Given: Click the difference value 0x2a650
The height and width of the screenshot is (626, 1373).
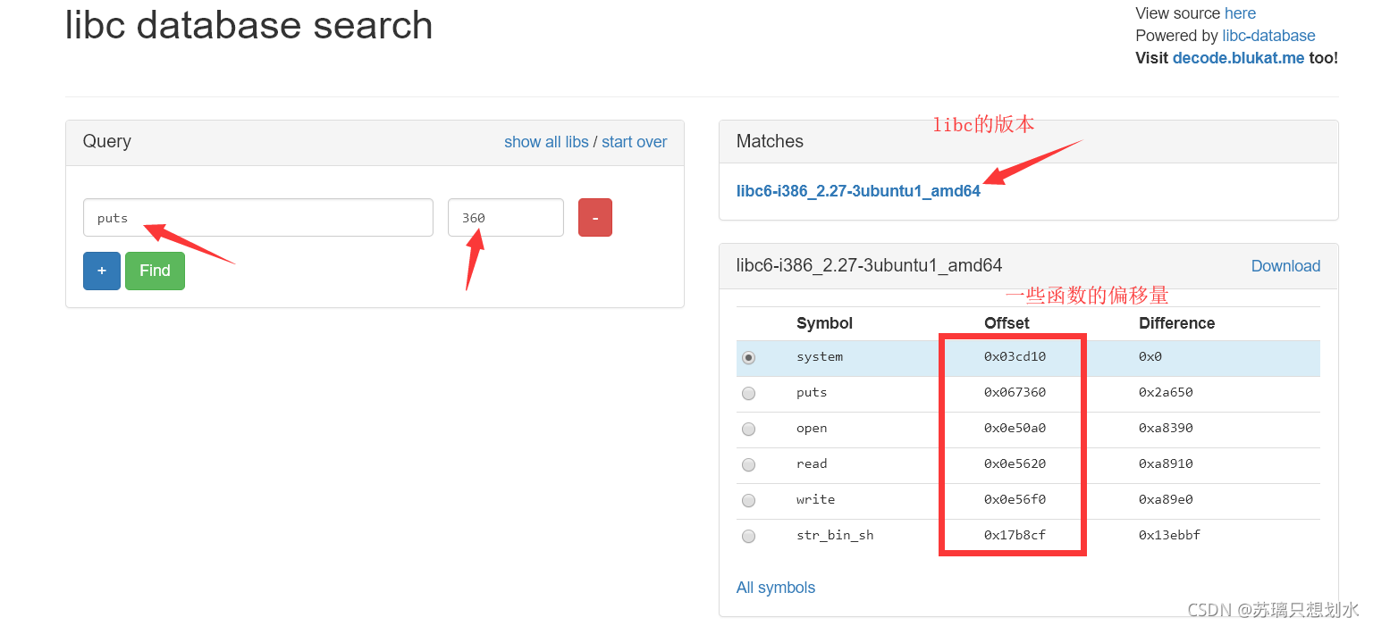Looking at the screenshot, I should pos(1166,392).
